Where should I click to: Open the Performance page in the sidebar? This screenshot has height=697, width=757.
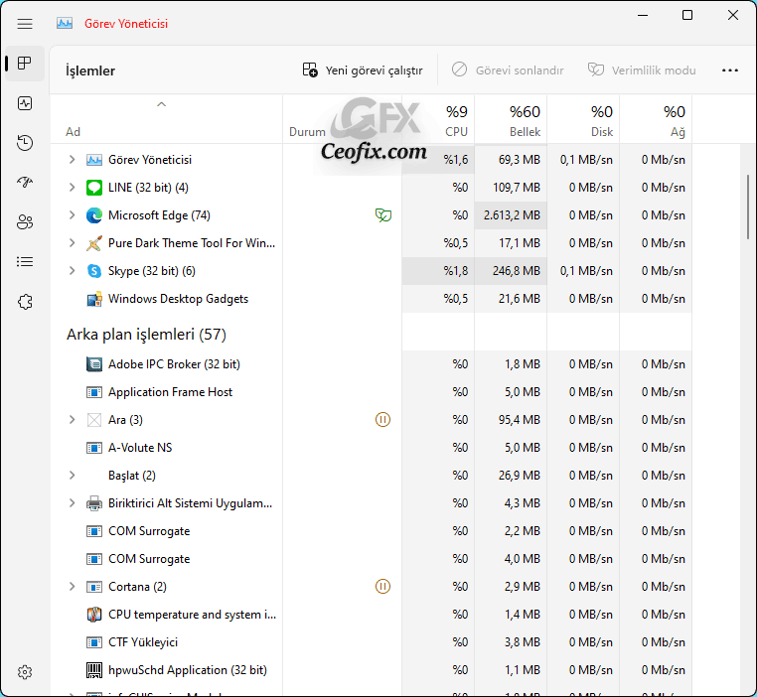pyautogui.click(x=25, y=103)
